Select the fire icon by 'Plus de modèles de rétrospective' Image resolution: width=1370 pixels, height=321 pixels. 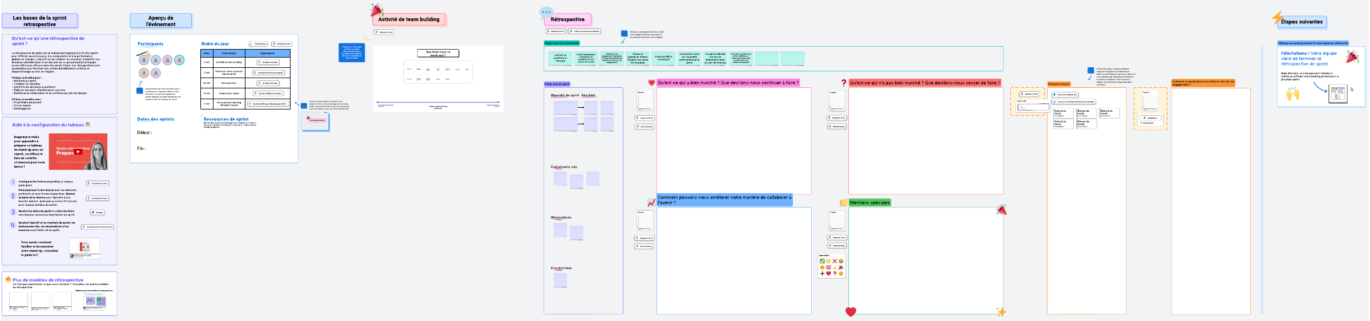(x=9, y=279)
